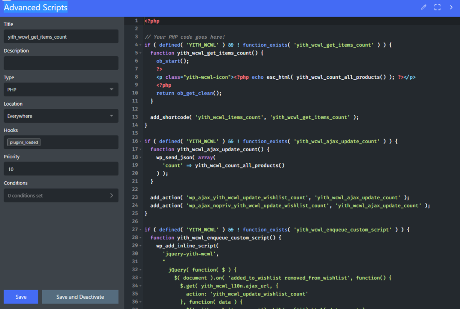Open the Type dropdown showing PHP

pyautogui.click(x=61, y=90)
